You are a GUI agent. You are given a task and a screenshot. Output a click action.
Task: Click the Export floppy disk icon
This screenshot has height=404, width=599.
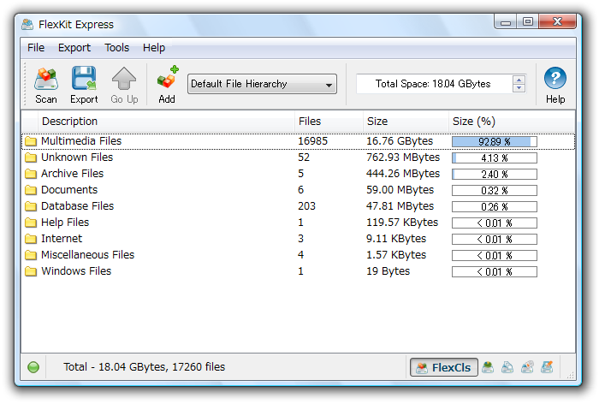pyautogui.click(x=84, y=79)
